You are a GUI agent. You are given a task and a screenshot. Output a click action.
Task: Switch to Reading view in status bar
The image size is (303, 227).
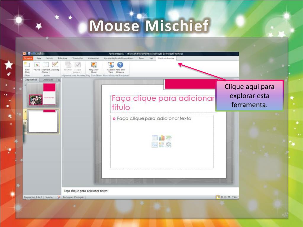(225, 197)
